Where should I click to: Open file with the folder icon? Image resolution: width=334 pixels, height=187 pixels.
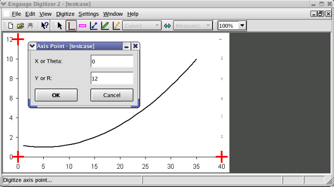pos(20,26)
